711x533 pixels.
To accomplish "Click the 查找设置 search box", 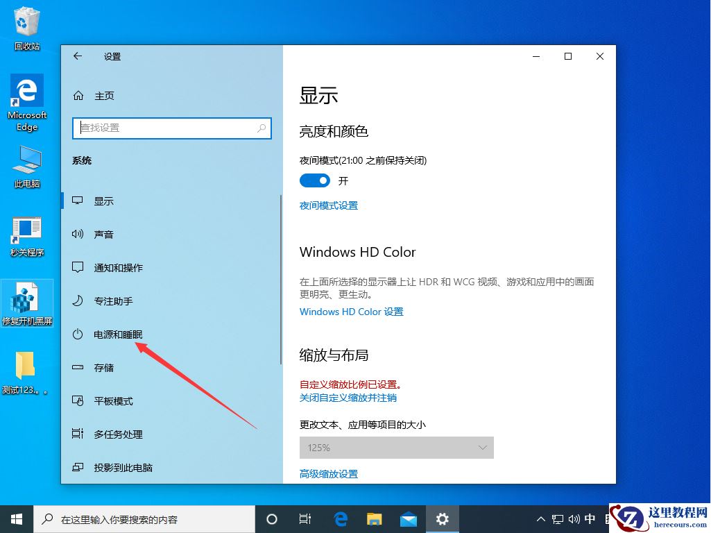I will (x=171, y=128).
